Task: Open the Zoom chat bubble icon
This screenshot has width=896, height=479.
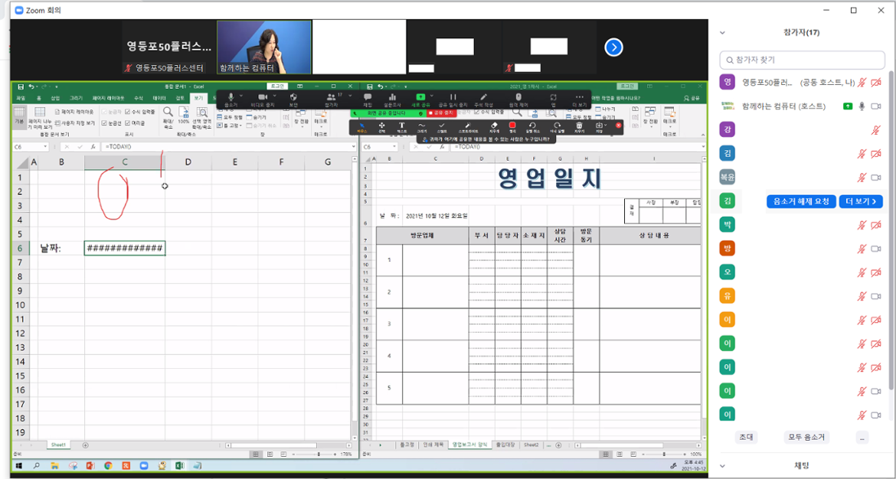Action: [x=368, y=98]
